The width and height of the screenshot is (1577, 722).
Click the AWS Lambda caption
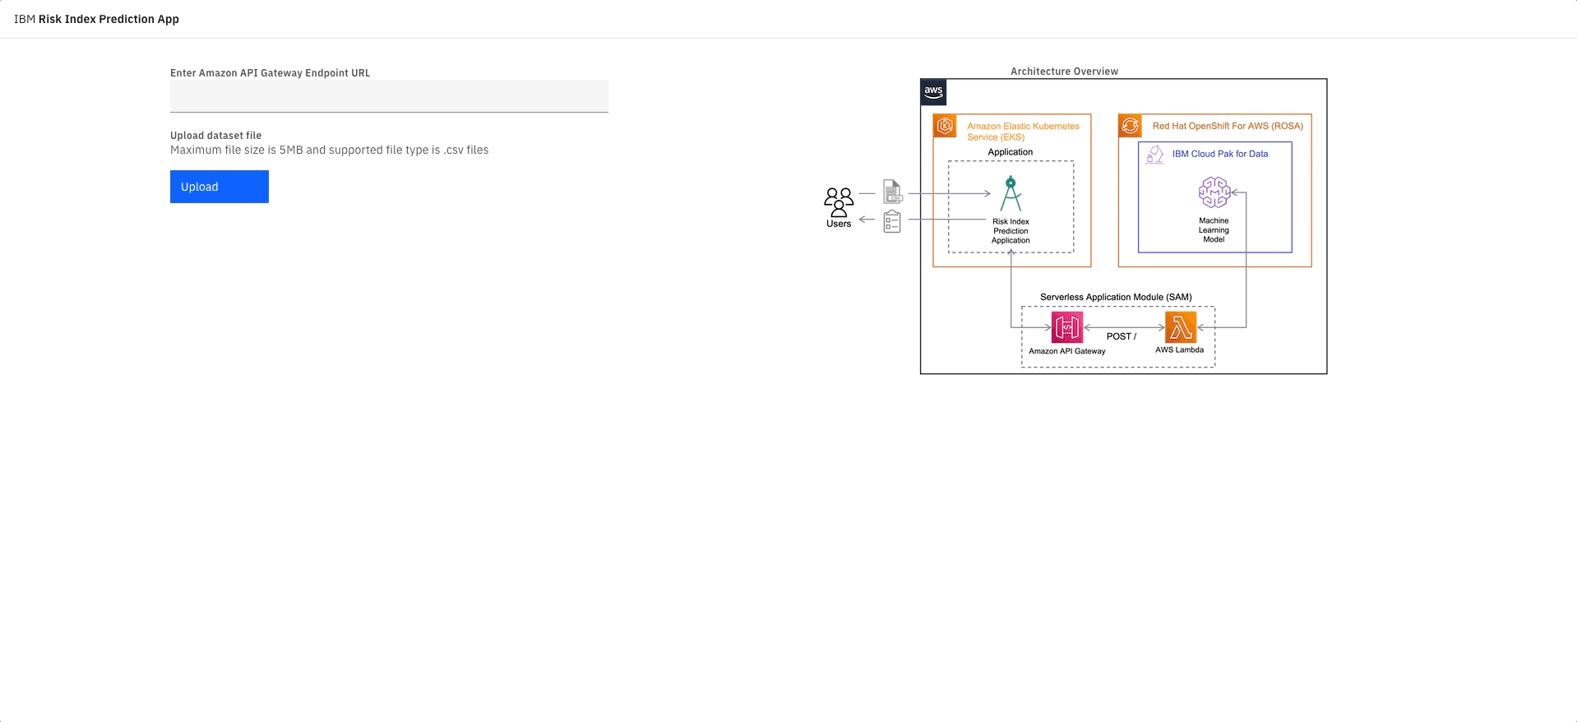coord(1179,349)
